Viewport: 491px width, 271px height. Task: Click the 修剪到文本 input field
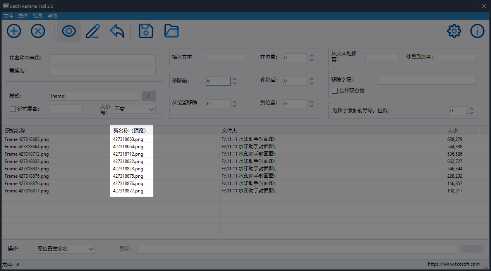pyautogui.click(x=457, y=57)
